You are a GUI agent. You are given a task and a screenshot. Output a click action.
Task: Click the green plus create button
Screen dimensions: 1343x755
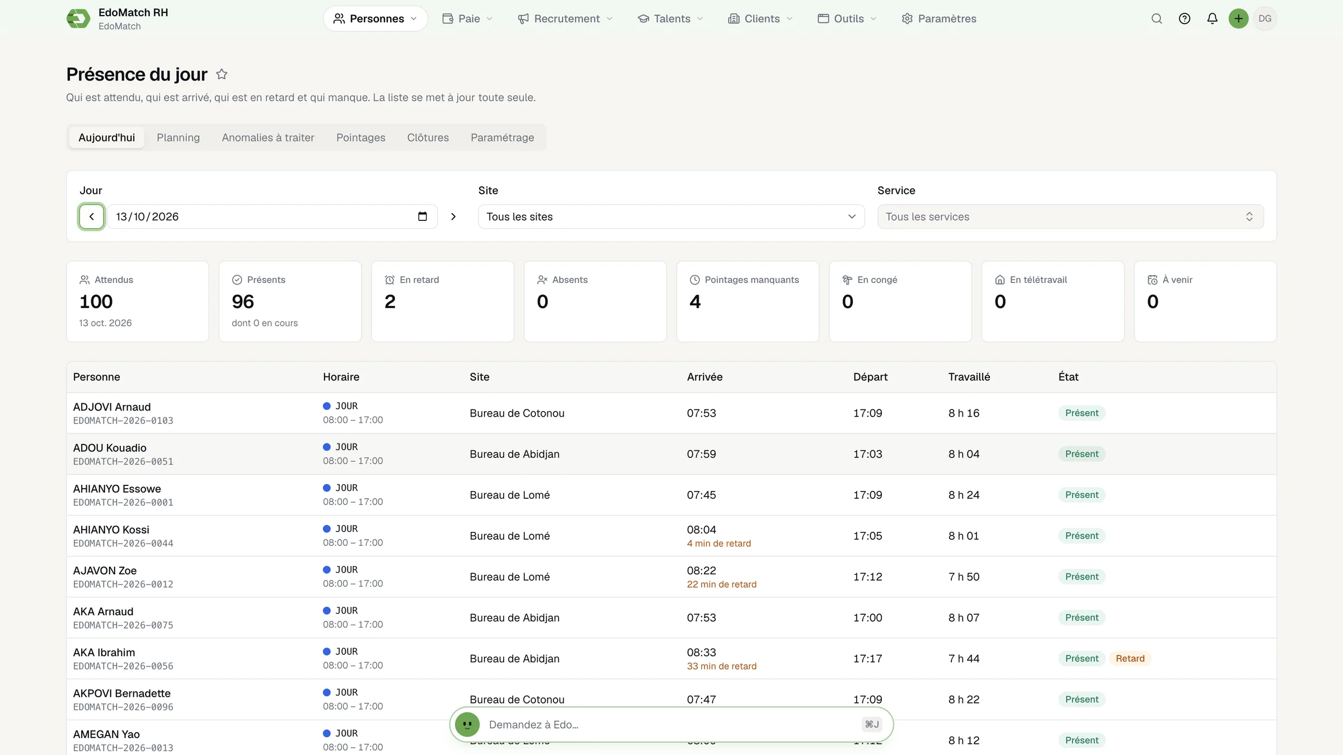pos(1238,18)
